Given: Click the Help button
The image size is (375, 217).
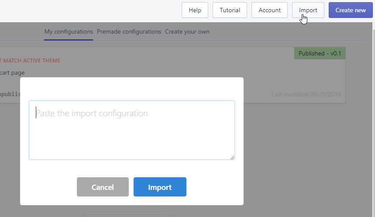Looking at the screenshot, I should [195, 10].
